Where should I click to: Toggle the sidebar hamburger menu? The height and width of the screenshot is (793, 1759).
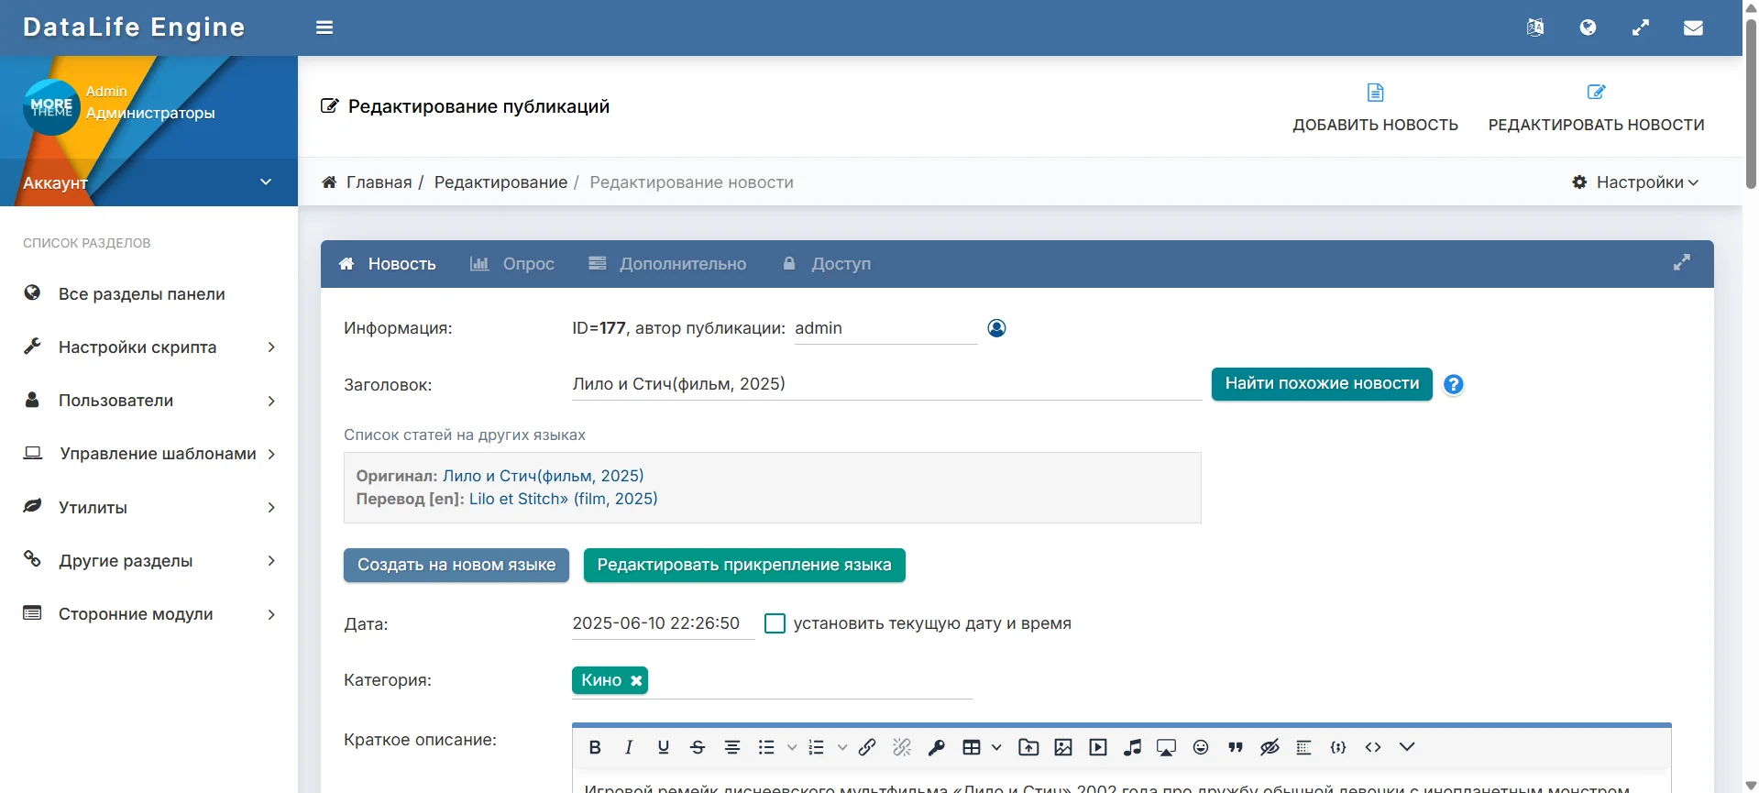[x=324, y=28]
